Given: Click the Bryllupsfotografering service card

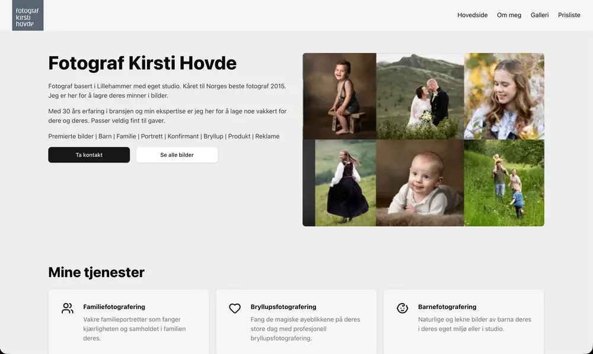Looking at the screenshot, I should pos(296,323).
